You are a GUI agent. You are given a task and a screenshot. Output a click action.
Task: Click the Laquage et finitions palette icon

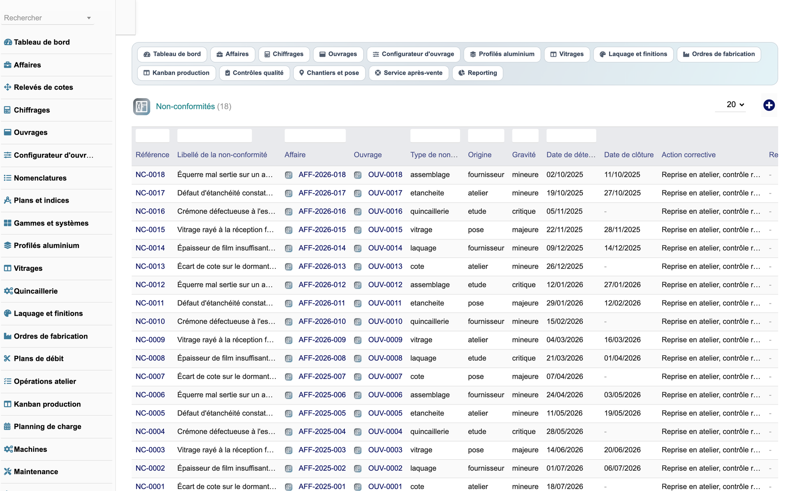7,313
